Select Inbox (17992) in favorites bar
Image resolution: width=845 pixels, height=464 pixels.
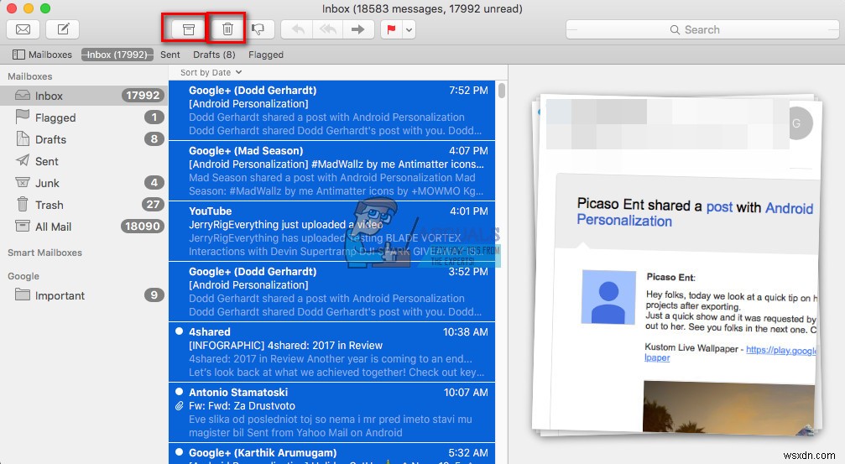tap(117, 55)
